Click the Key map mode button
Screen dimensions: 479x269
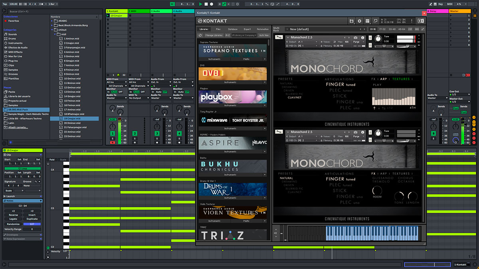[x=440, y=4]
